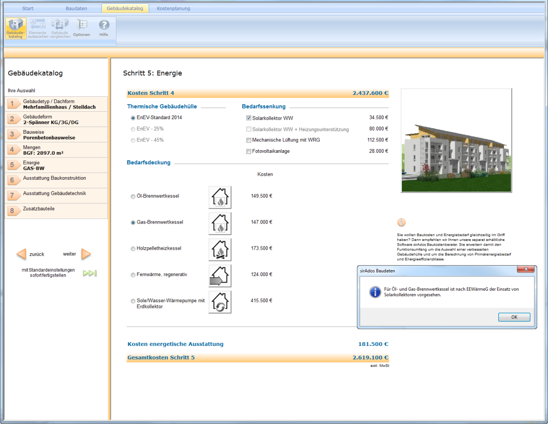Viewport: 548px width, 424px height.
Task: Click the orange zurück arrow
Action: (21, 254)
